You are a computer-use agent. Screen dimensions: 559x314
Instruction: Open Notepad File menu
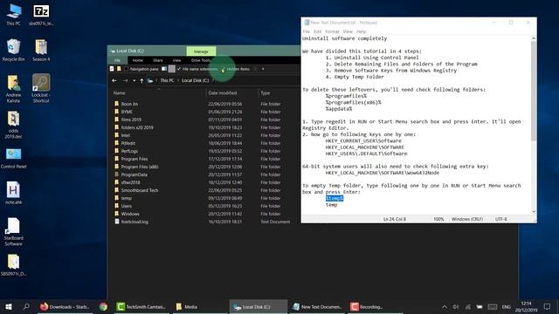[307, 31]
